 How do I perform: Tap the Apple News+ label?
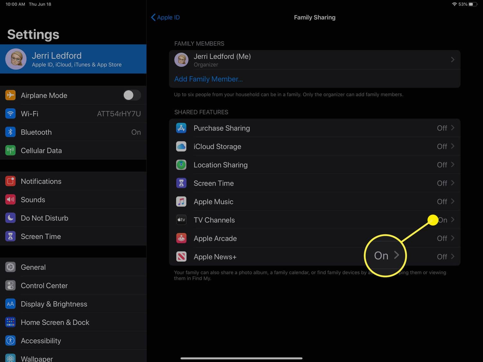[x=215, y=257]
